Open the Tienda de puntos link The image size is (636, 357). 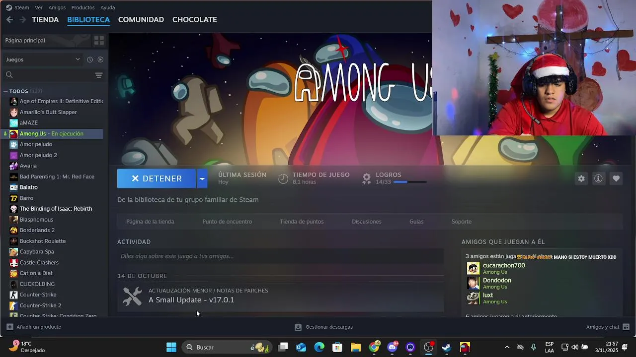302,222
